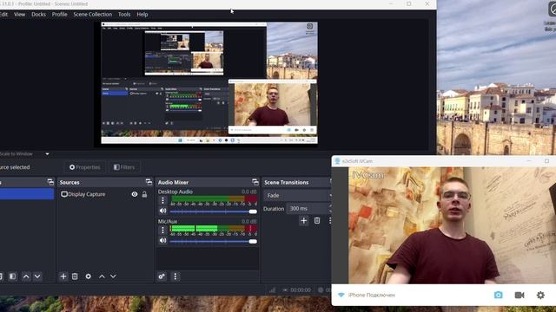Move source up in Sources list

[102, 276]
